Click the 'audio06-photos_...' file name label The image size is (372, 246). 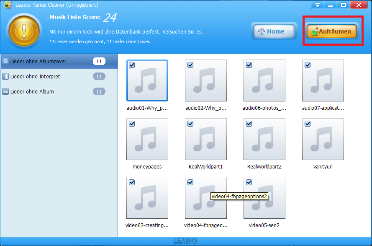pyautogui.click(x=264, y=108)
